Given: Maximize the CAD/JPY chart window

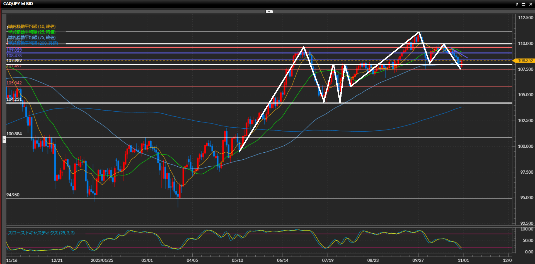Looking at the screenshot, I should (523, 4).
